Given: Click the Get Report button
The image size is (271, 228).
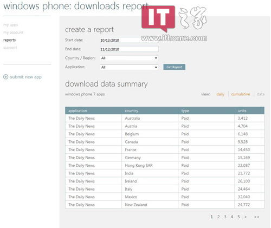Looking at the screenshot, I should tap(174, 67).
